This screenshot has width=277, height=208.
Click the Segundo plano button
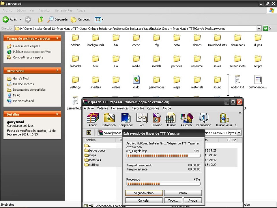(x=144, y=193)
